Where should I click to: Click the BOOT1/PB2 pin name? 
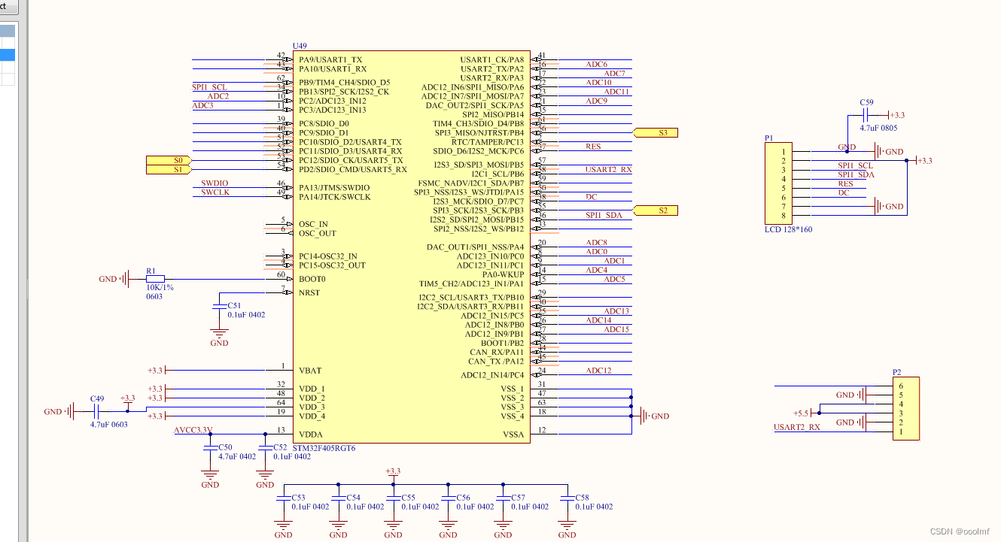tap(503, 343)
